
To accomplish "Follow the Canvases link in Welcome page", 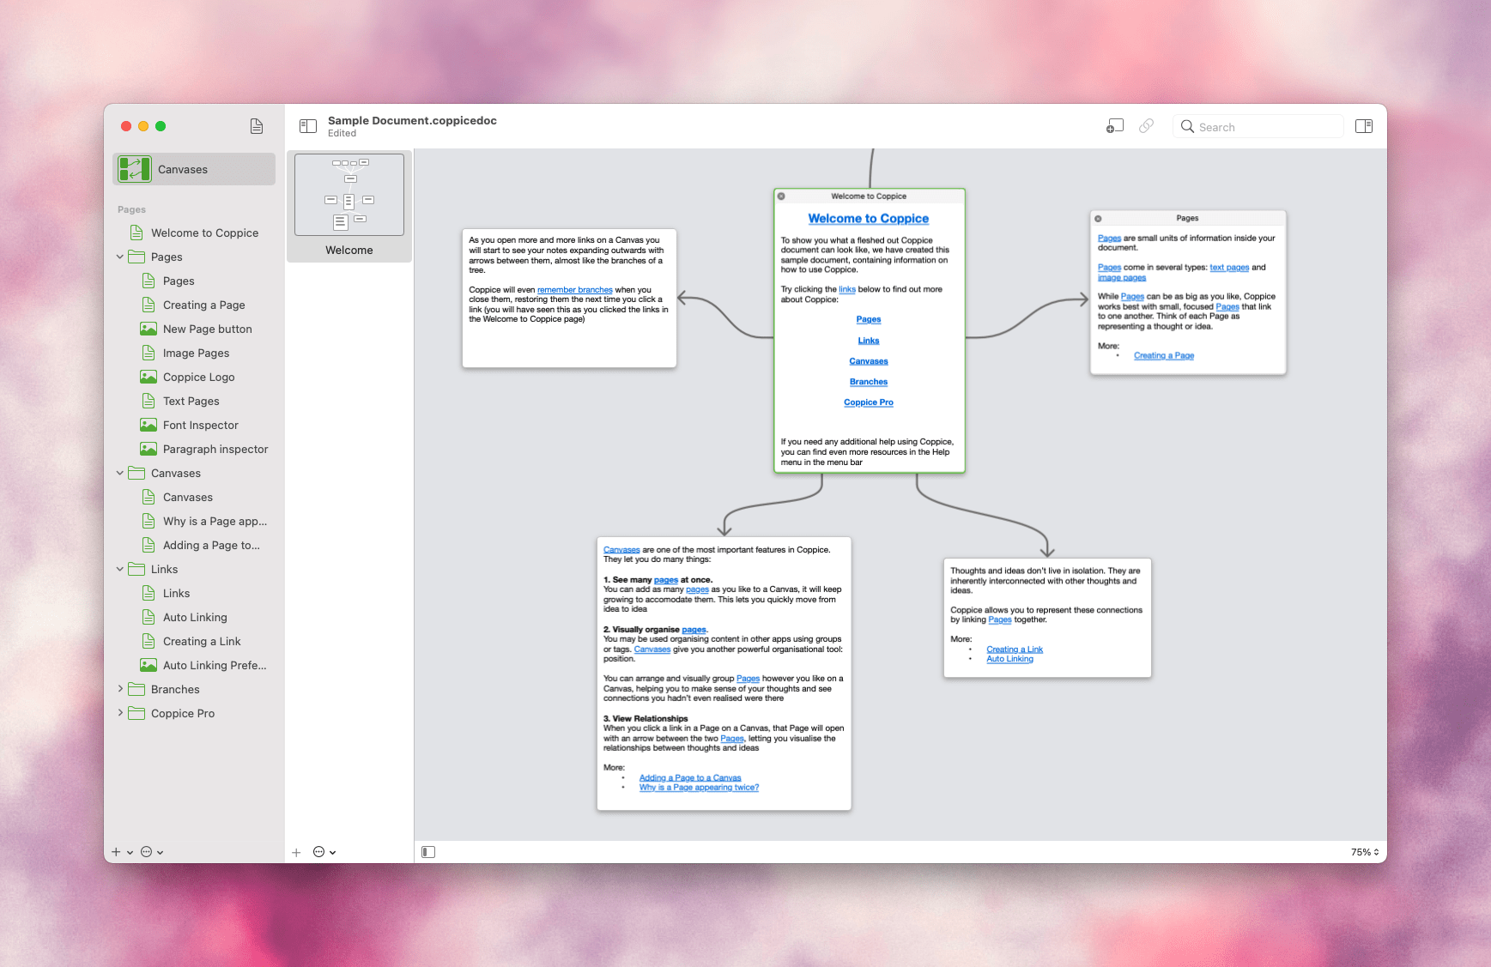I will click(869, 361).
